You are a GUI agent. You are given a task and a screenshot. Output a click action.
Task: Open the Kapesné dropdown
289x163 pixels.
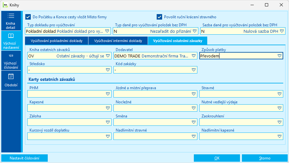[108, 108]
